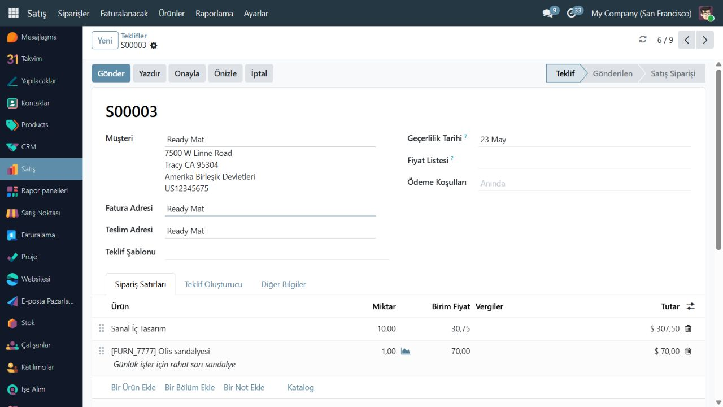Open the Katalog link
This screenshot has width=723, height=407.
(300, 387)
